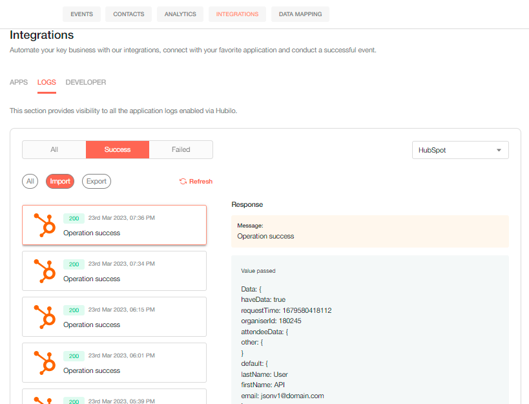The height and width of the screenshot is (404, 529).
Task: Click the '23rd Mar 2023, 05:39 PM' timestamp
Action: click(121, 401)
